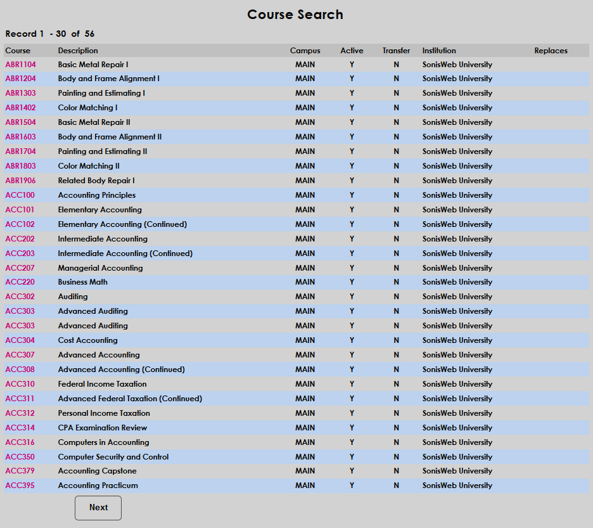Image resolution: width=593 pixels, height=528 pixels.
Task: Open the ACC100 Accounting Principles course
Action: (18, 195)
